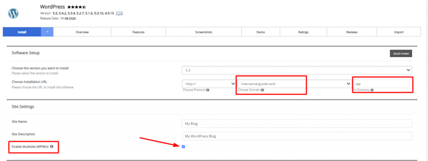Switch to the Overview tab
This screenshot has height=161, width=428.
pyautogui.click(x=82, y=32)
